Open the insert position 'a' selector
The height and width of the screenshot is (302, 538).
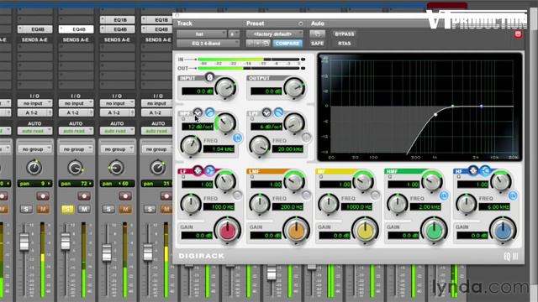click(234, 34)
